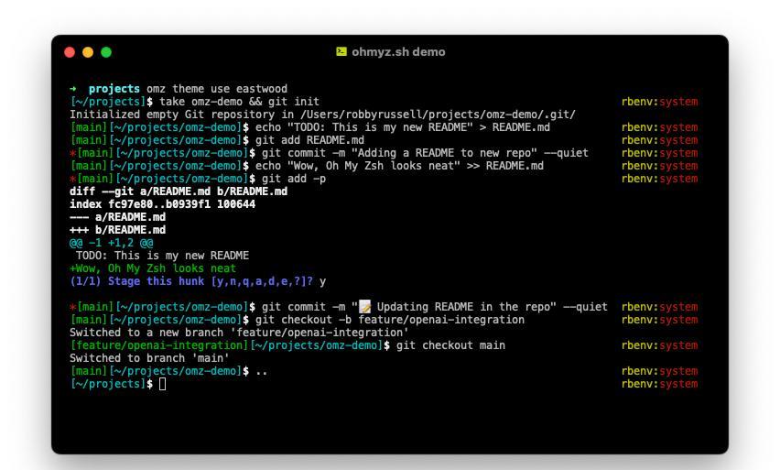Click the '+++ b/README.md' diff line
The height and width of the screenshot is (470, 780).
pyautogui.click(x=118, y=230)
